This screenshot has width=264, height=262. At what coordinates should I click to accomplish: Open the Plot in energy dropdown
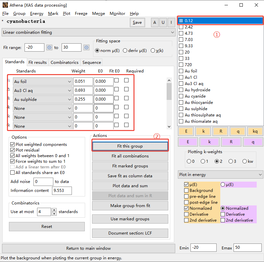click(220, 175)
